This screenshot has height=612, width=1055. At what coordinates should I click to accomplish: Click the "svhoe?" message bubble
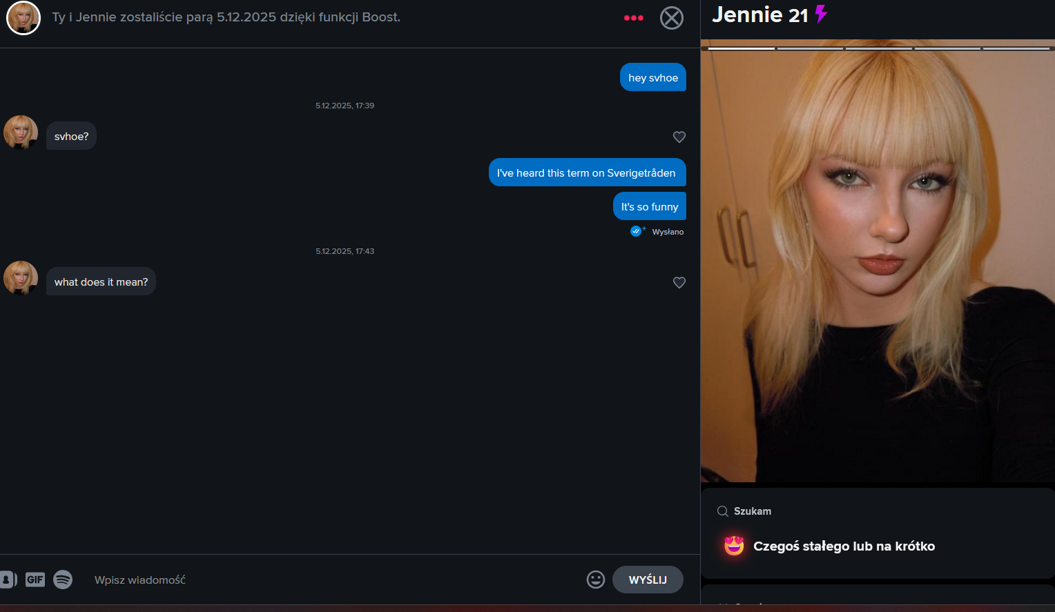[72, 136]
